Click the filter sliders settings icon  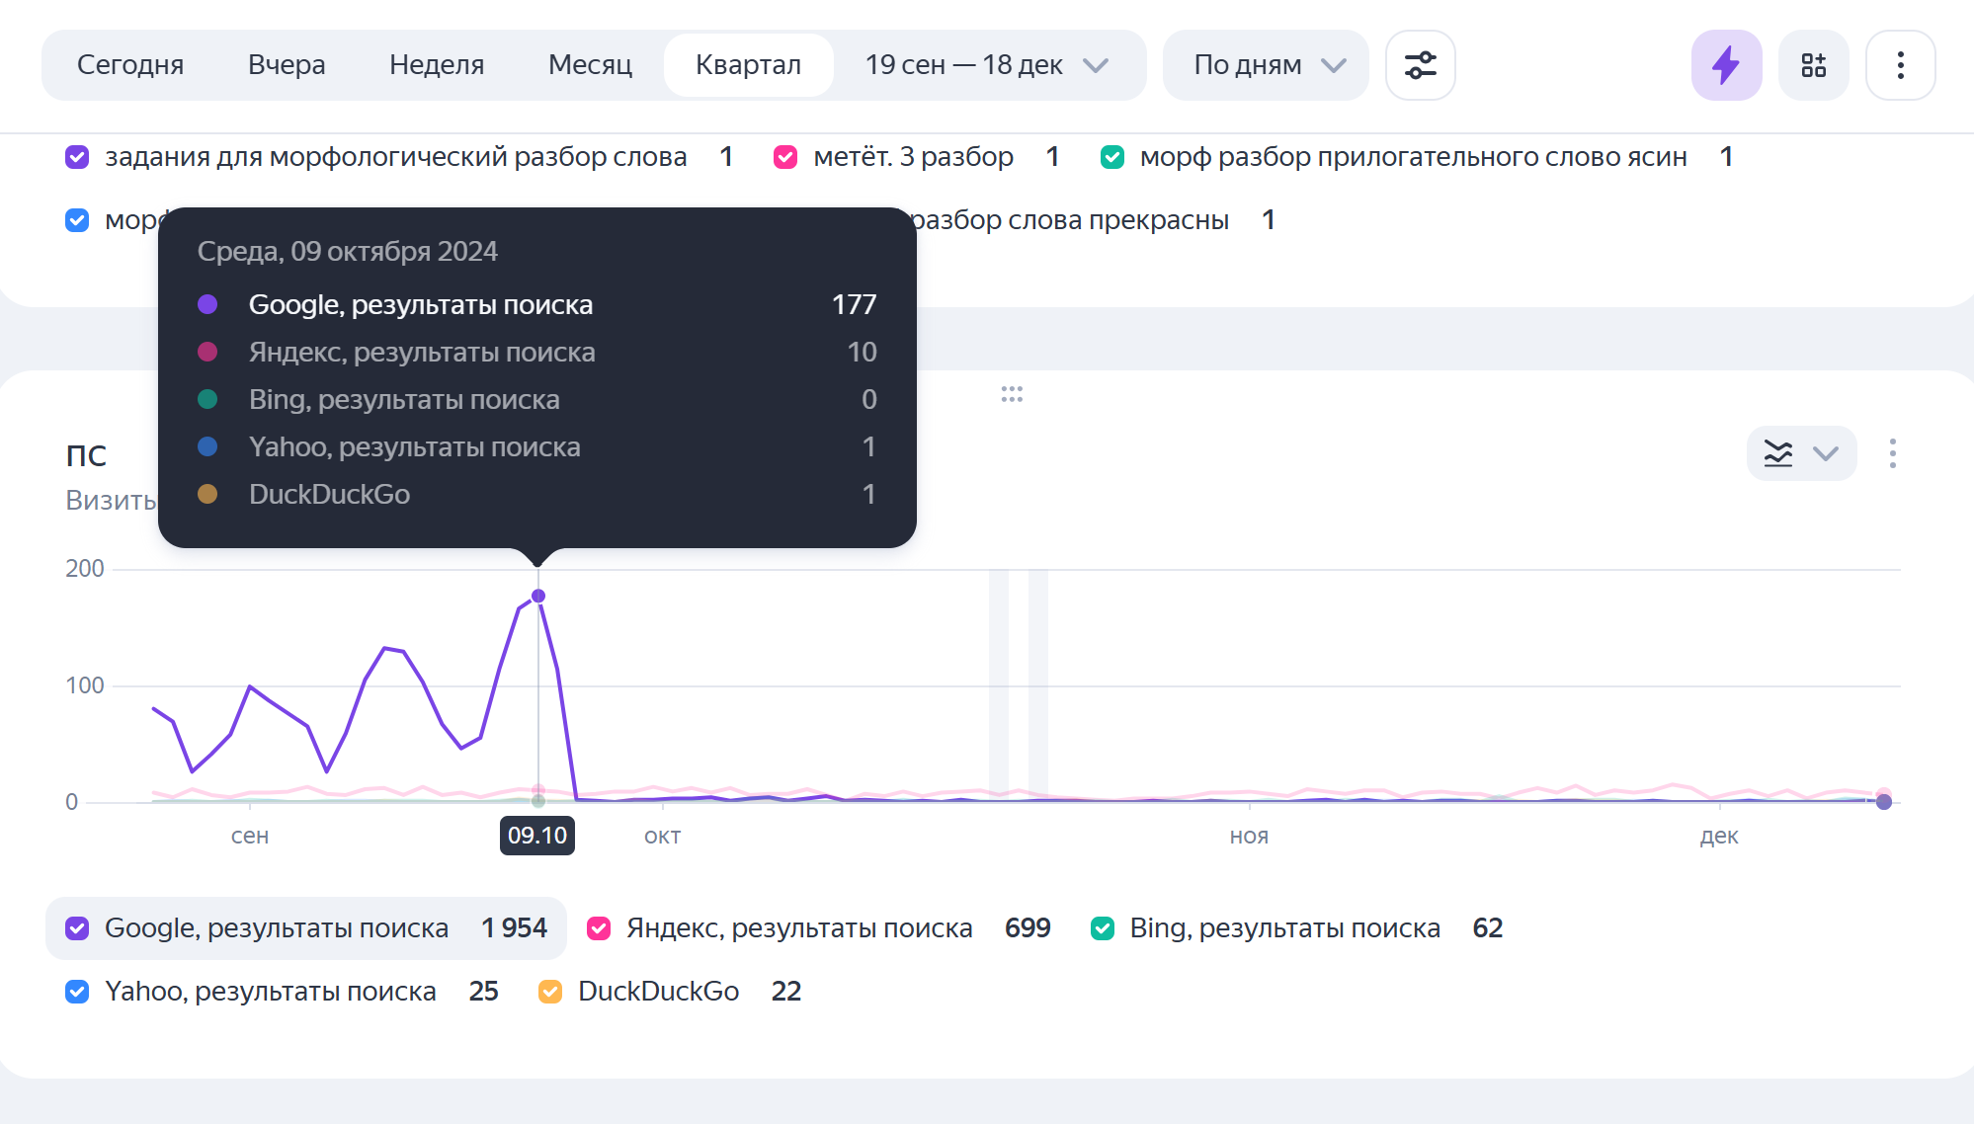point(1420,65)
